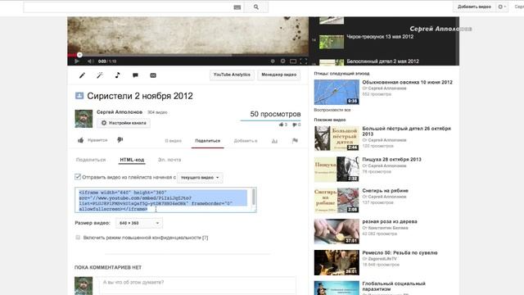The image size is (524, 295).
Task: Open the on-screen keyboard icon in search box
Action: point(237,7)
